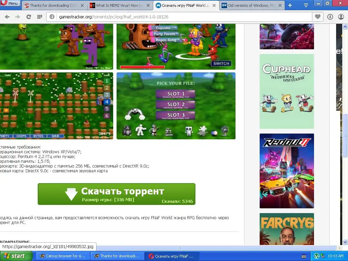This screenshot has width=348, height=261.
Task: Close the 'What Is MEMZ Virus' tab
Action: point(148,5)
